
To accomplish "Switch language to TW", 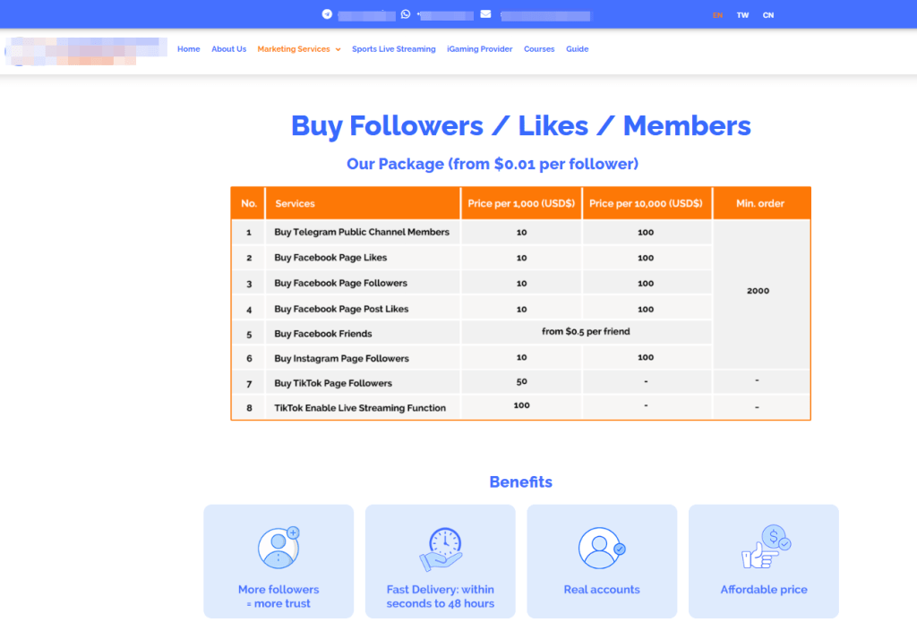I will coord(742,15).
